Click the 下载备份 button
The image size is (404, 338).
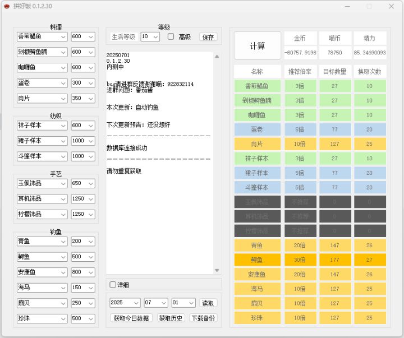pyautogui.click(x=203, y=318)
